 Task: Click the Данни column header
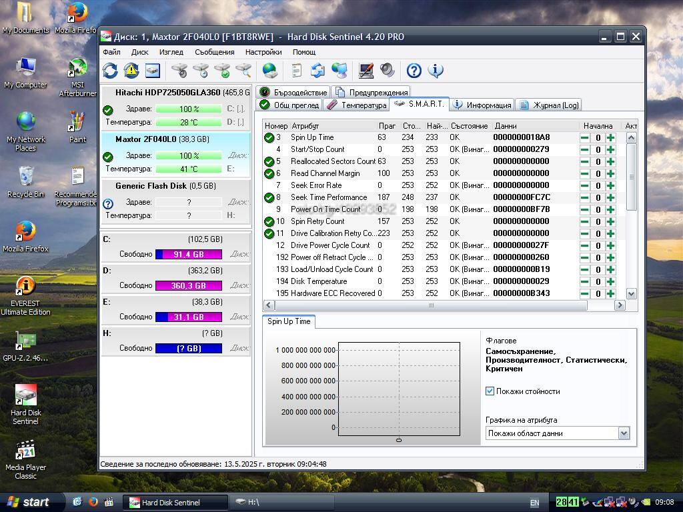pyautogui.click(x=536, y=126)
